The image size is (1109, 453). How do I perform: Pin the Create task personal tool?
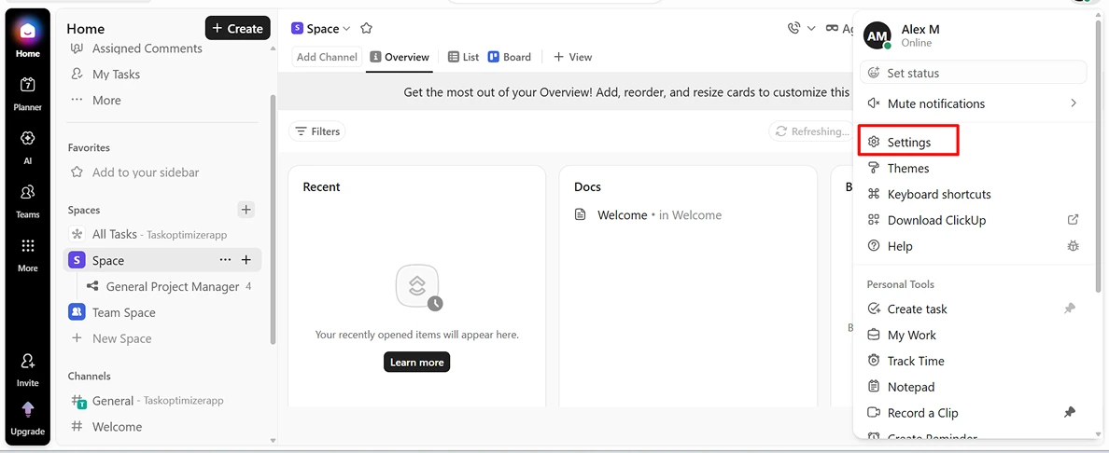tap(1070, 309)
